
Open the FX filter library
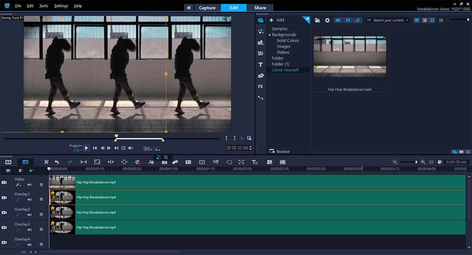(260, 86)
